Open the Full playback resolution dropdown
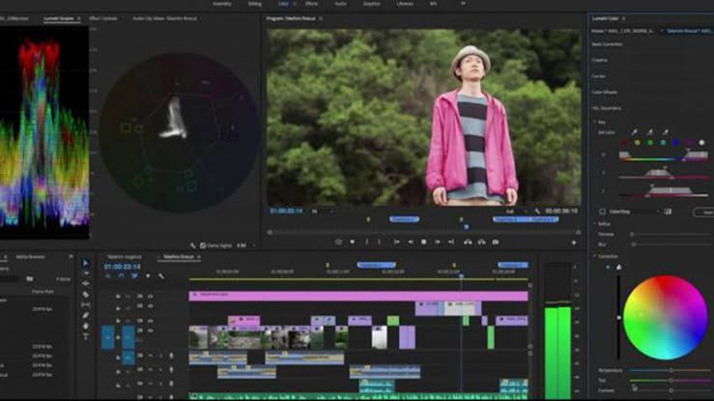This screenshot has height=401, width=714. pos(513,211)
